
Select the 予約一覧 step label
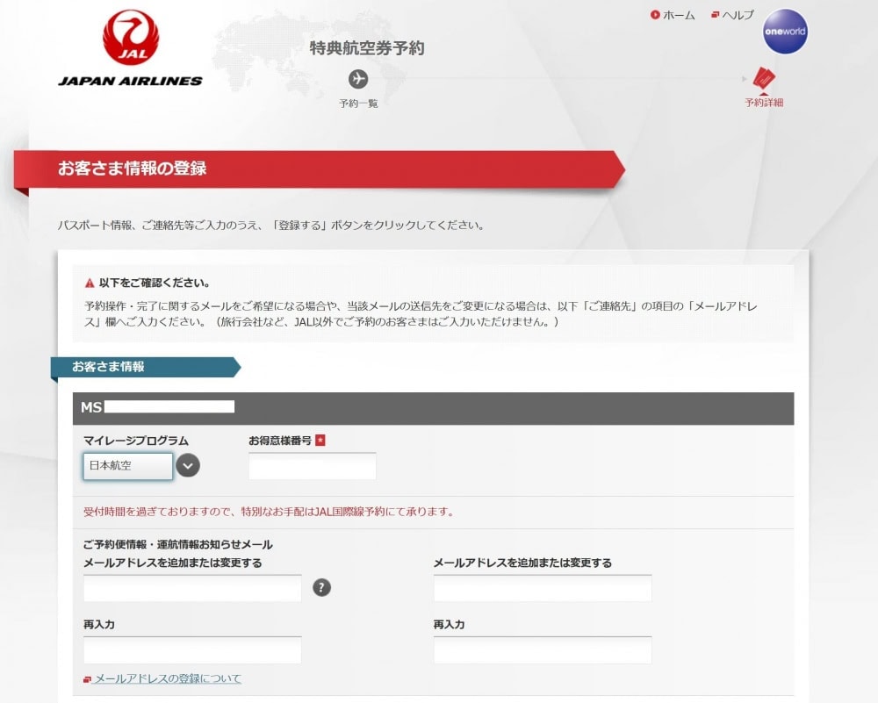[x=358, y=104]
